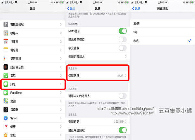Viewport: 195px width, 140px height.
Task: Open 家庭 settings entry
Action: coord(32,135)
